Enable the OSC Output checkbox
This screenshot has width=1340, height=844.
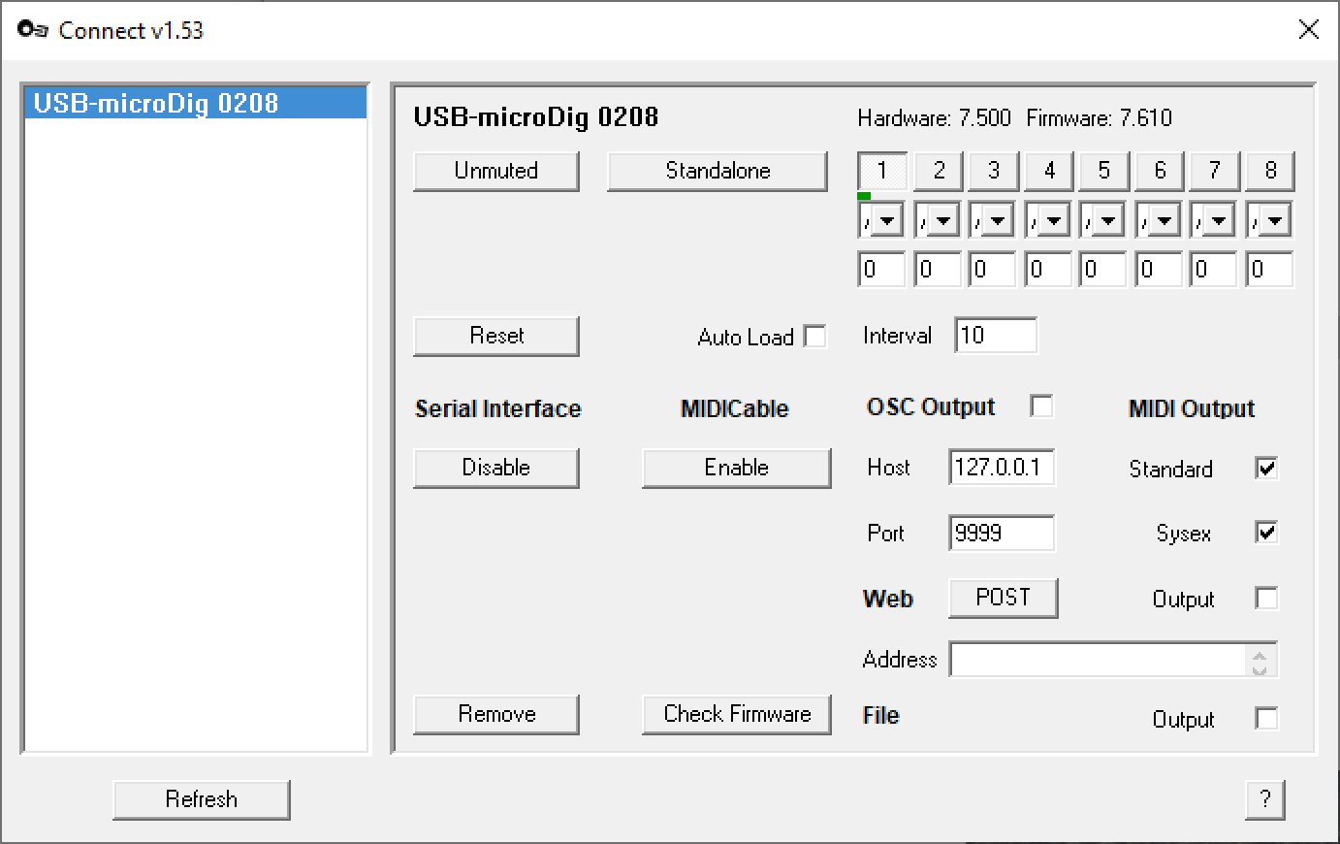pyautogui.click(x=1041, y=406)
